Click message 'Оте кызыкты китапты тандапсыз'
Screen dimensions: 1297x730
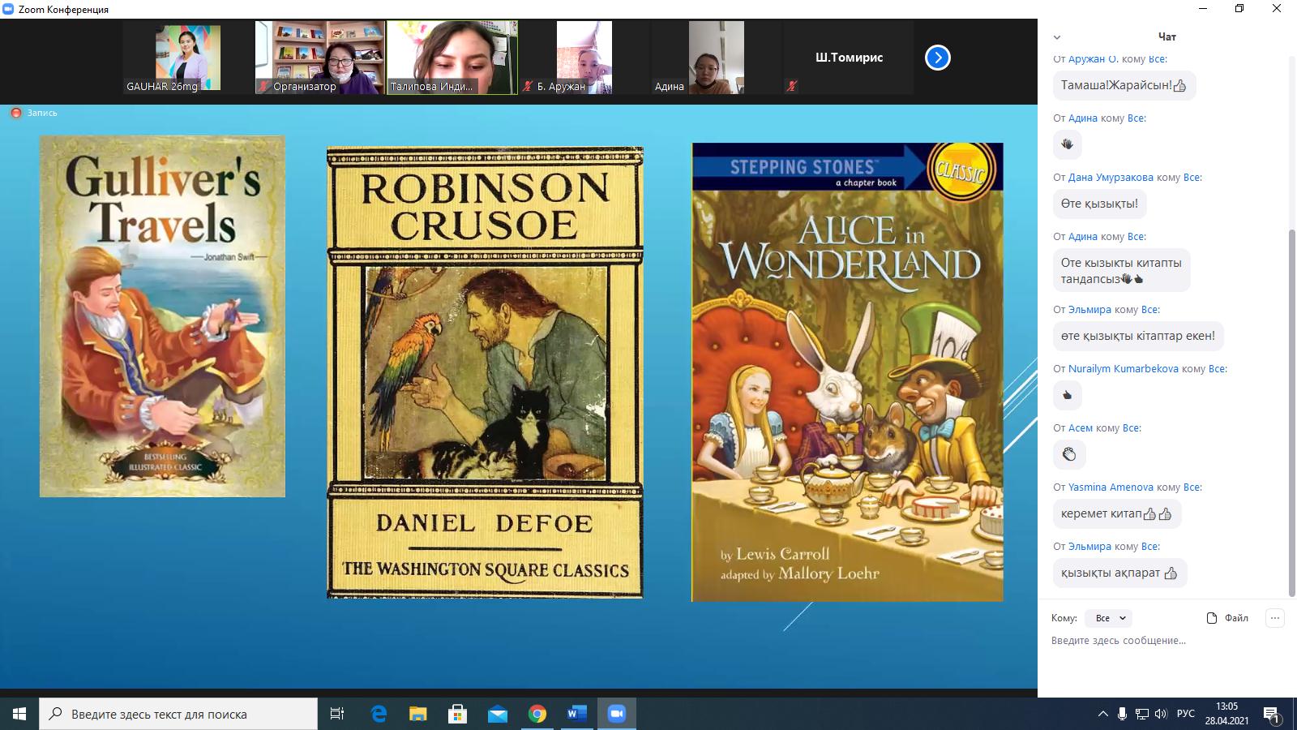tap(1121, 270)
